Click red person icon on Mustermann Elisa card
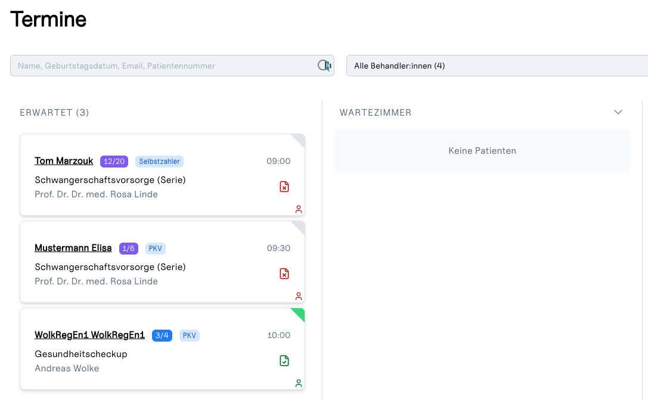648x400 pixels. 299,296
